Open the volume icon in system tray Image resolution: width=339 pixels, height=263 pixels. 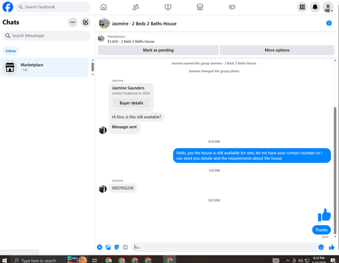[x=300, y=260]
